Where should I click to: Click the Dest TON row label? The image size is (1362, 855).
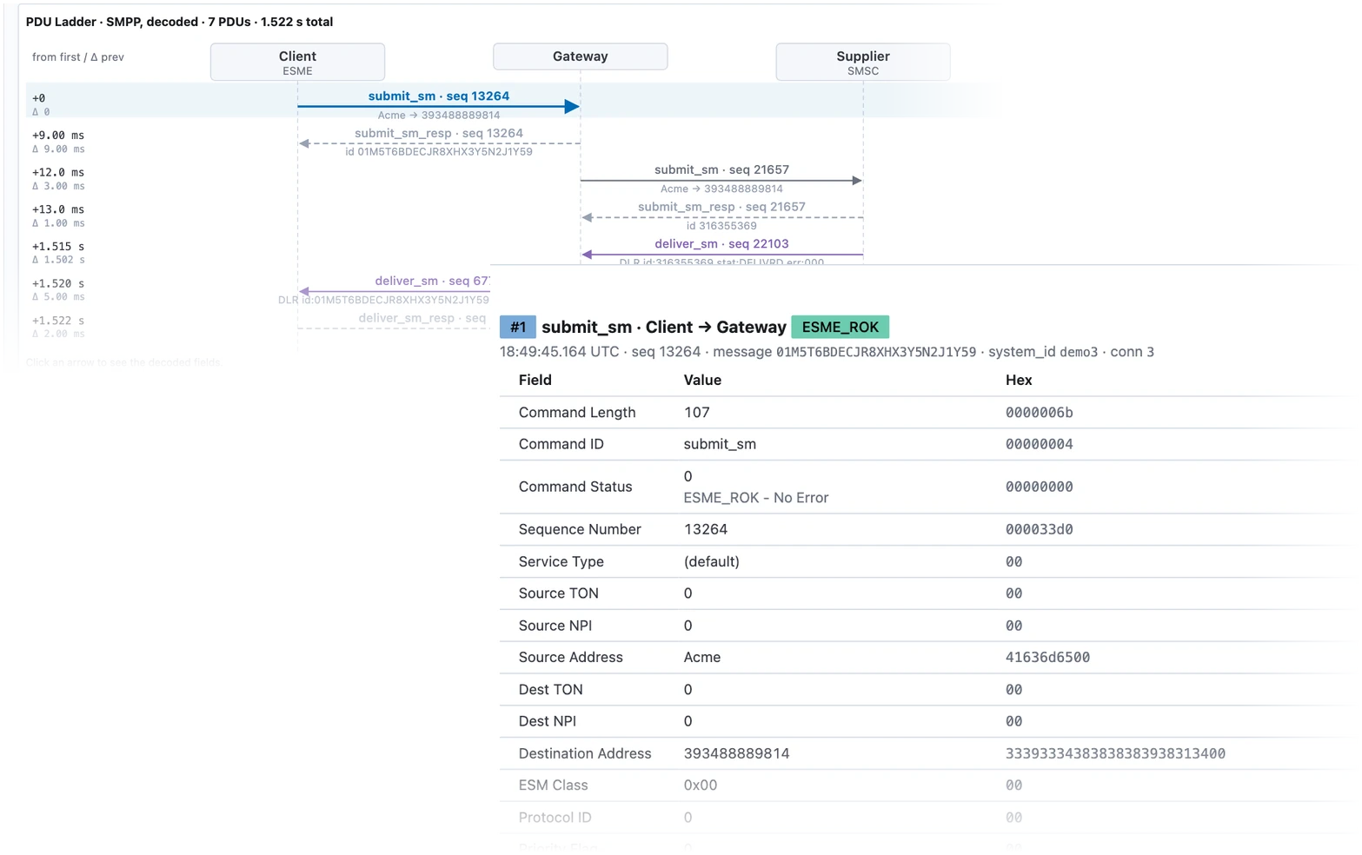click(x=551, y=690)
